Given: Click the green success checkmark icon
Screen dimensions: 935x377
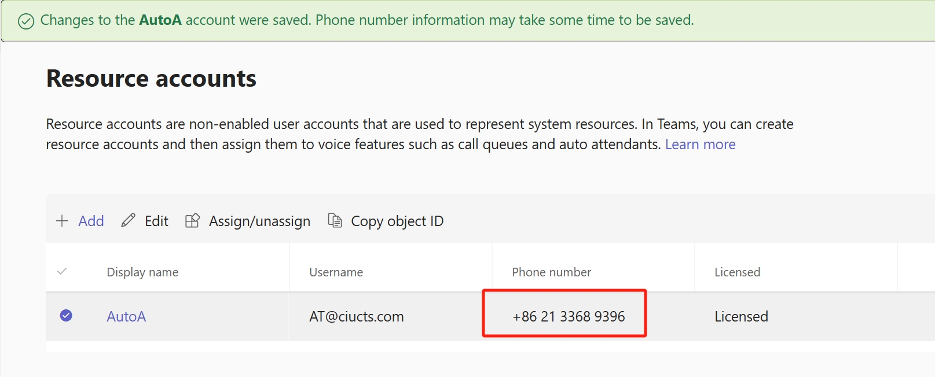Looking at the screenshot, I should pos(26,21).
